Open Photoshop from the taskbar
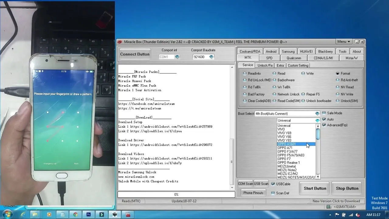The width and height of the screenshot is (389, 219). click(x=88, y=214)
